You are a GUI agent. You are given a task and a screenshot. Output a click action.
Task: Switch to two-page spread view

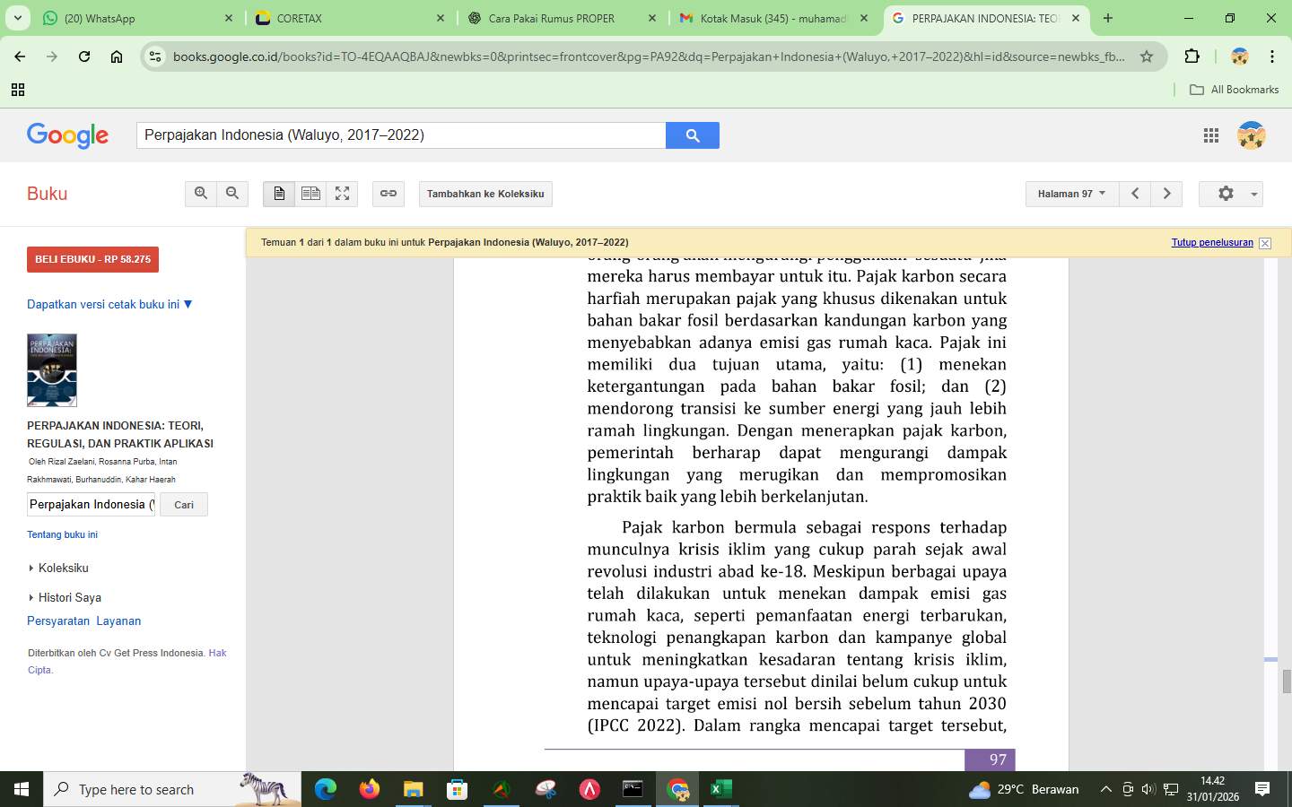(x=310, y=194)
